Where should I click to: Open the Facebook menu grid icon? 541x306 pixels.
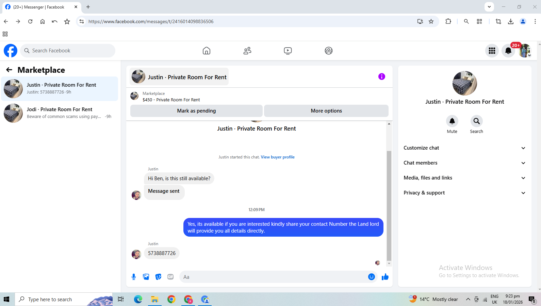(492, 51)
